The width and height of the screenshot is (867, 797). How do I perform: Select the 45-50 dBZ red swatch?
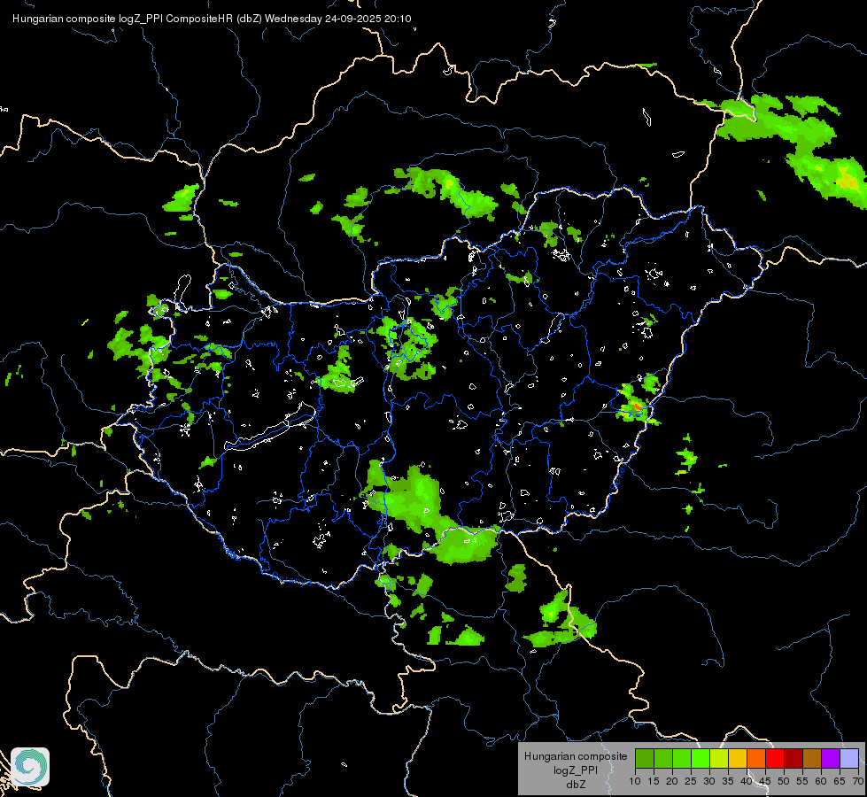pos(775,758)
